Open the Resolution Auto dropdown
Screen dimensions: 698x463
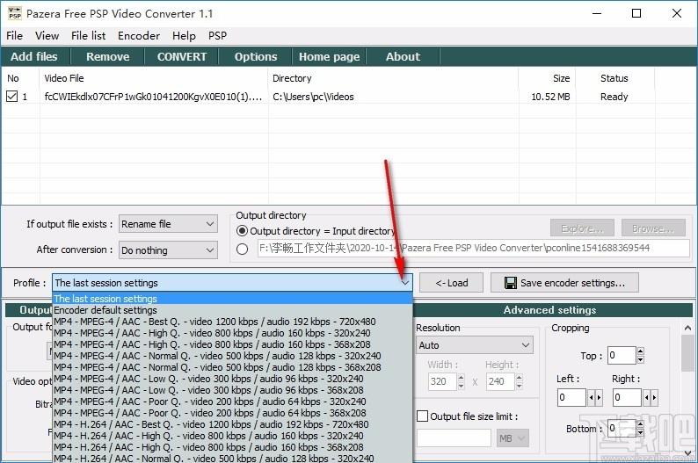click(475, 345)
